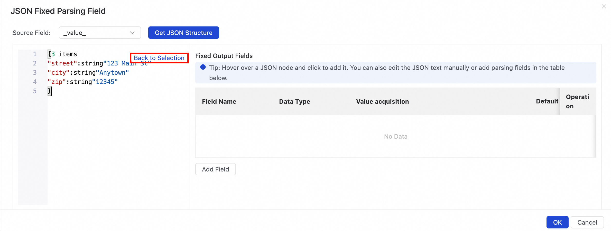Click the Field Name column header
Screen dimensions: 611x231
coord(219,102)
